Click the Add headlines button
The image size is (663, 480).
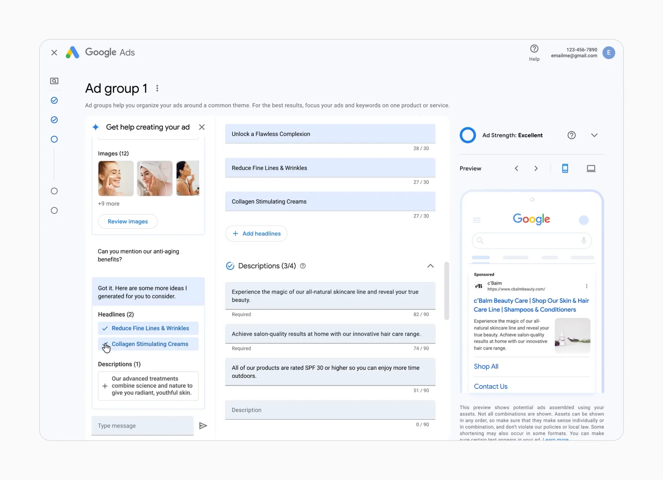(x=256, y=233)
